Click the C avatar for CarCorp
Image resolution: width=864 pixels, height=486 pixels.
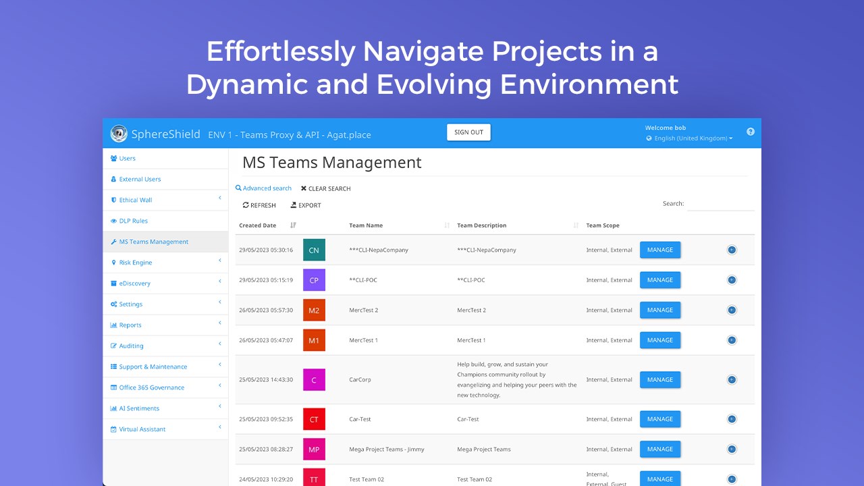[x=314, y=379]
